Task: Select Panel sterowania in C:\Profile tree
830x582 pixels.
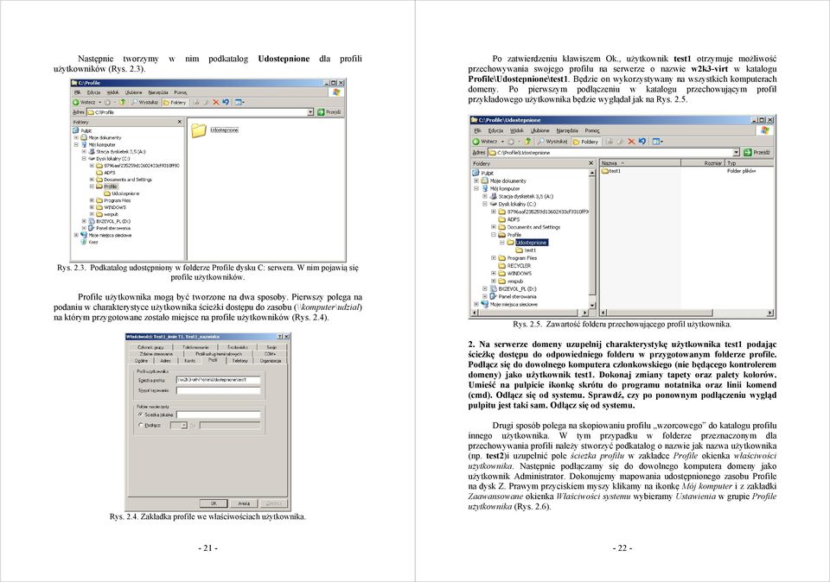Action: click(x=109, y=228)
